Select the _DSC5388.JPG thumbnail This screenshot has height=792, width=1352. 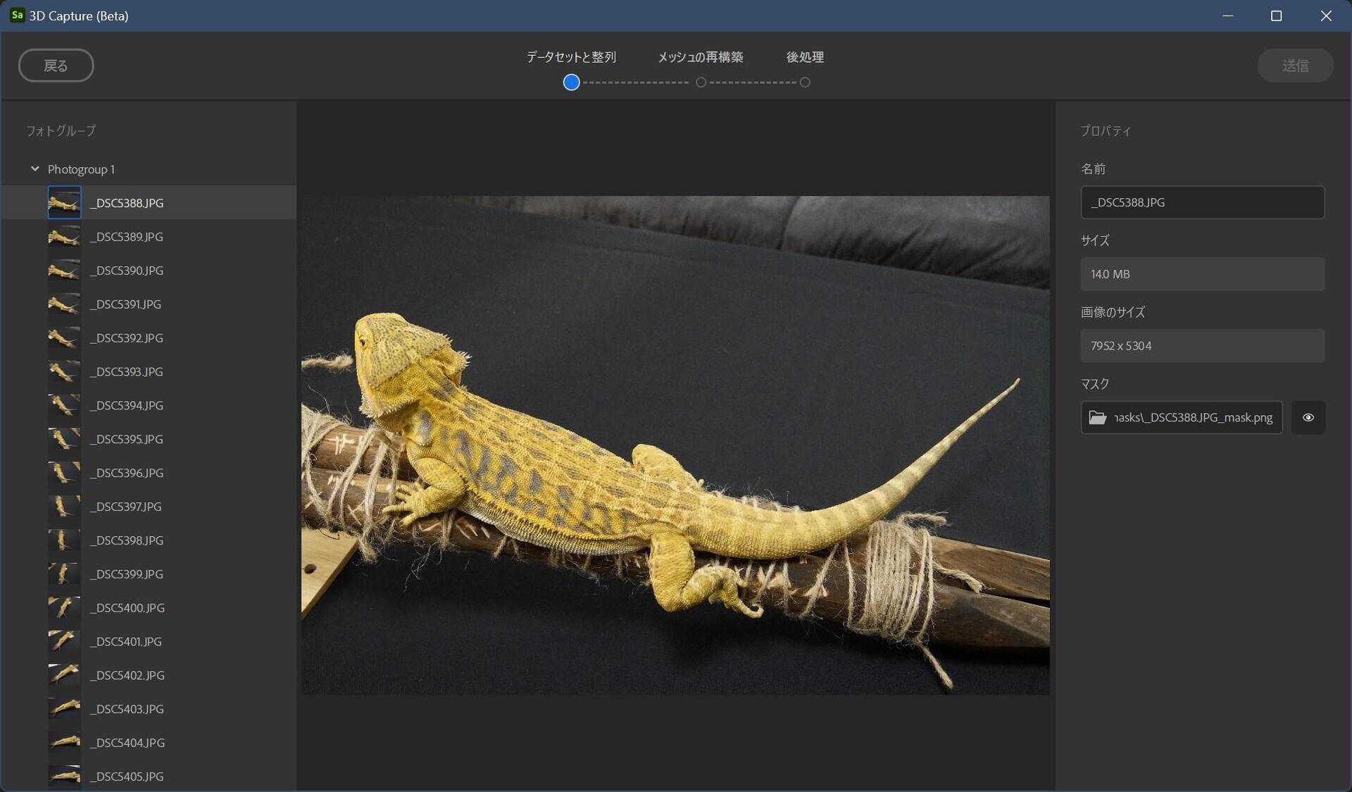(64, 203)
